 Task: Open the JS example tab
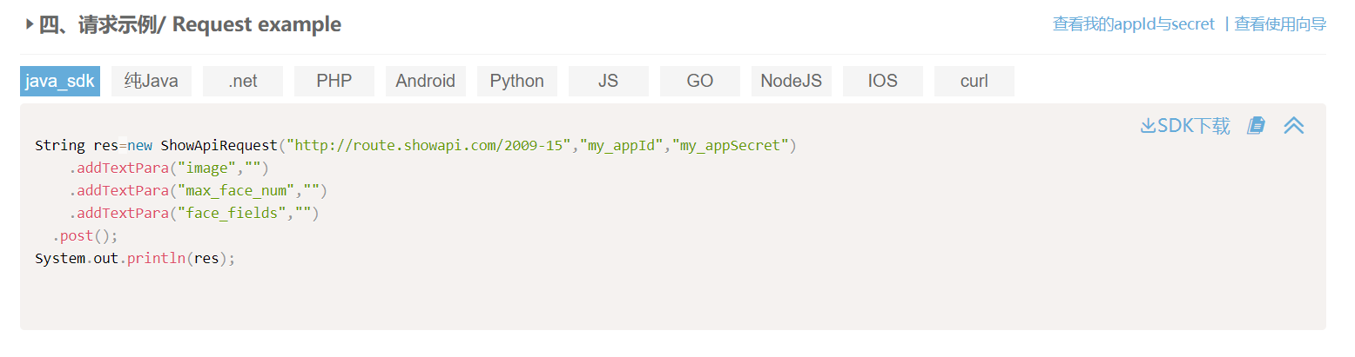click(x=609, y=81)
